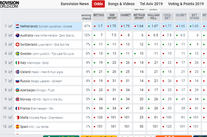Select the OLYBET bookmaker header
207x137 pixels.
pyautogui.click(x=181, y=17)
